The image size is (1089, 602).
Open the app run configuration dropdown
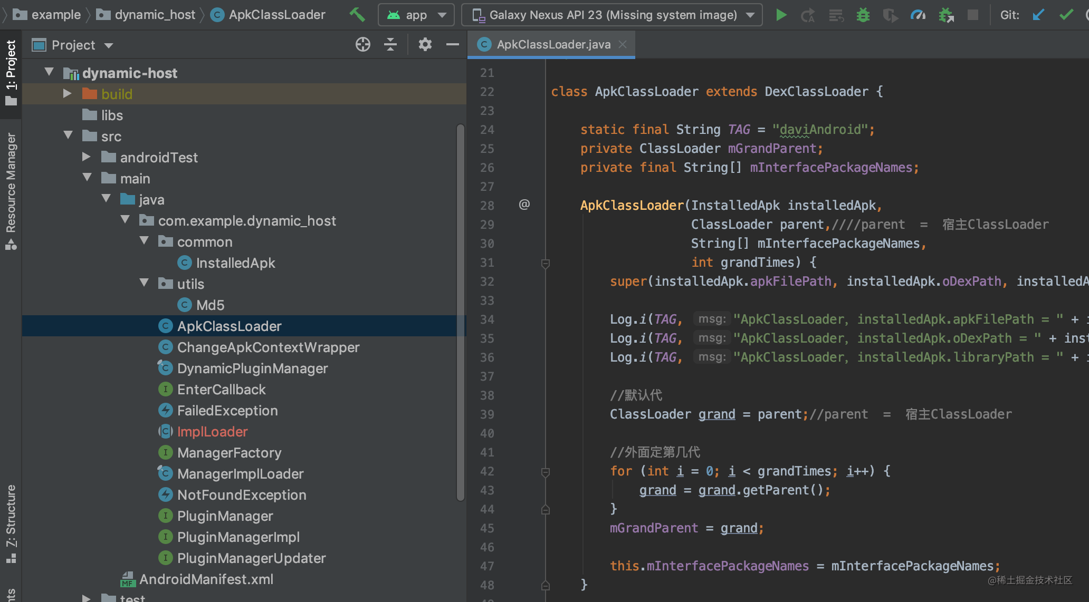416,15
